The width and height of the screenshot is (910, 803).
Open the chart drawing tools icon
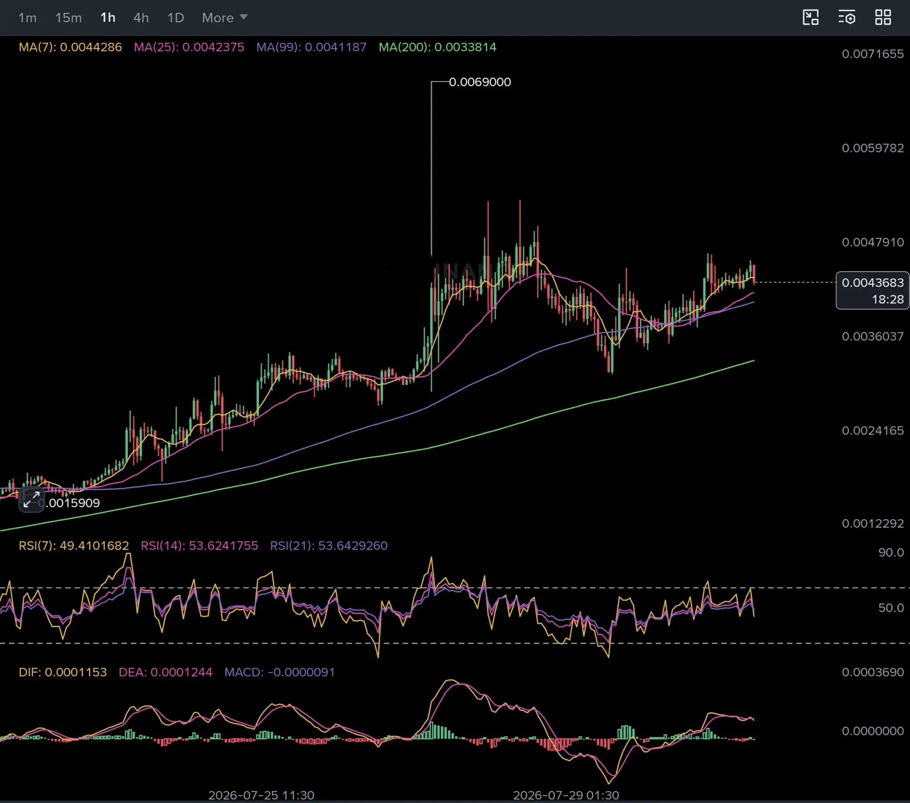coord(810,17)
